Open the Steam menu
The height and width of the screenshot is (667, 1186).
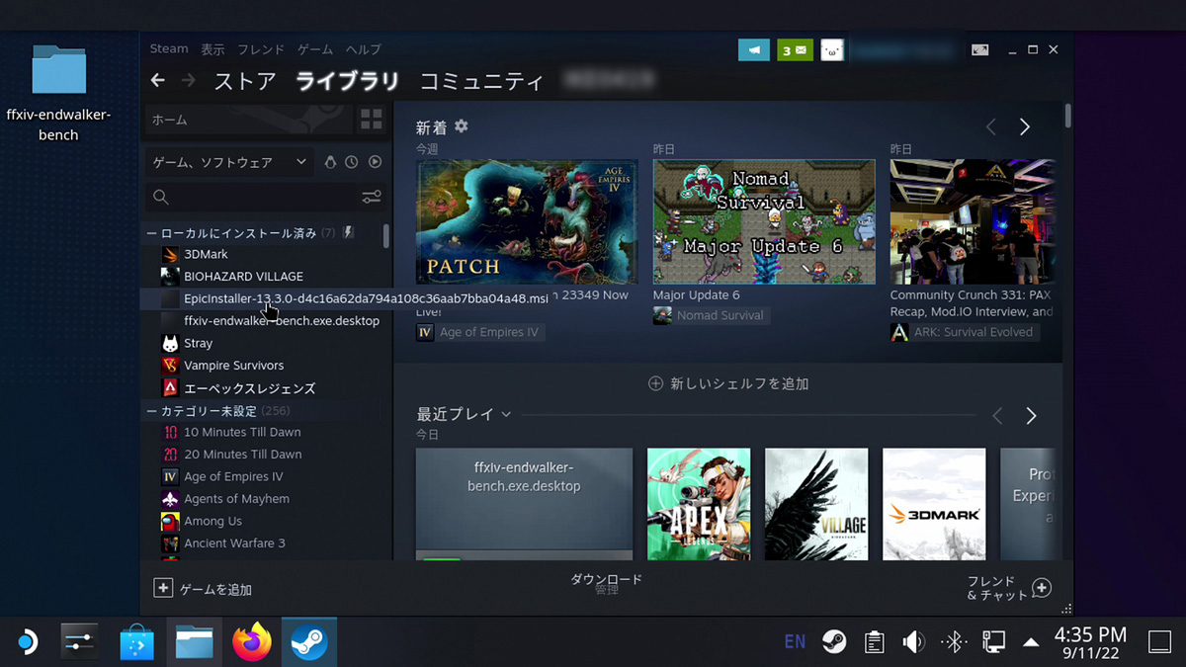[169, 49]
